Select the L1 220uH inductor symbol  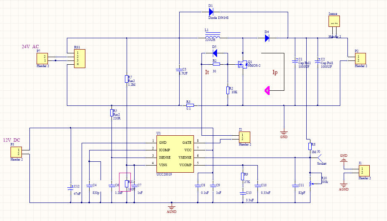(212, 36)
